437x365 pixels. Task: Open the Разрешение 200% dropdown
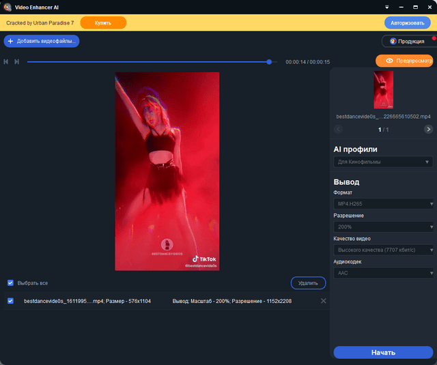click(382, 227)
